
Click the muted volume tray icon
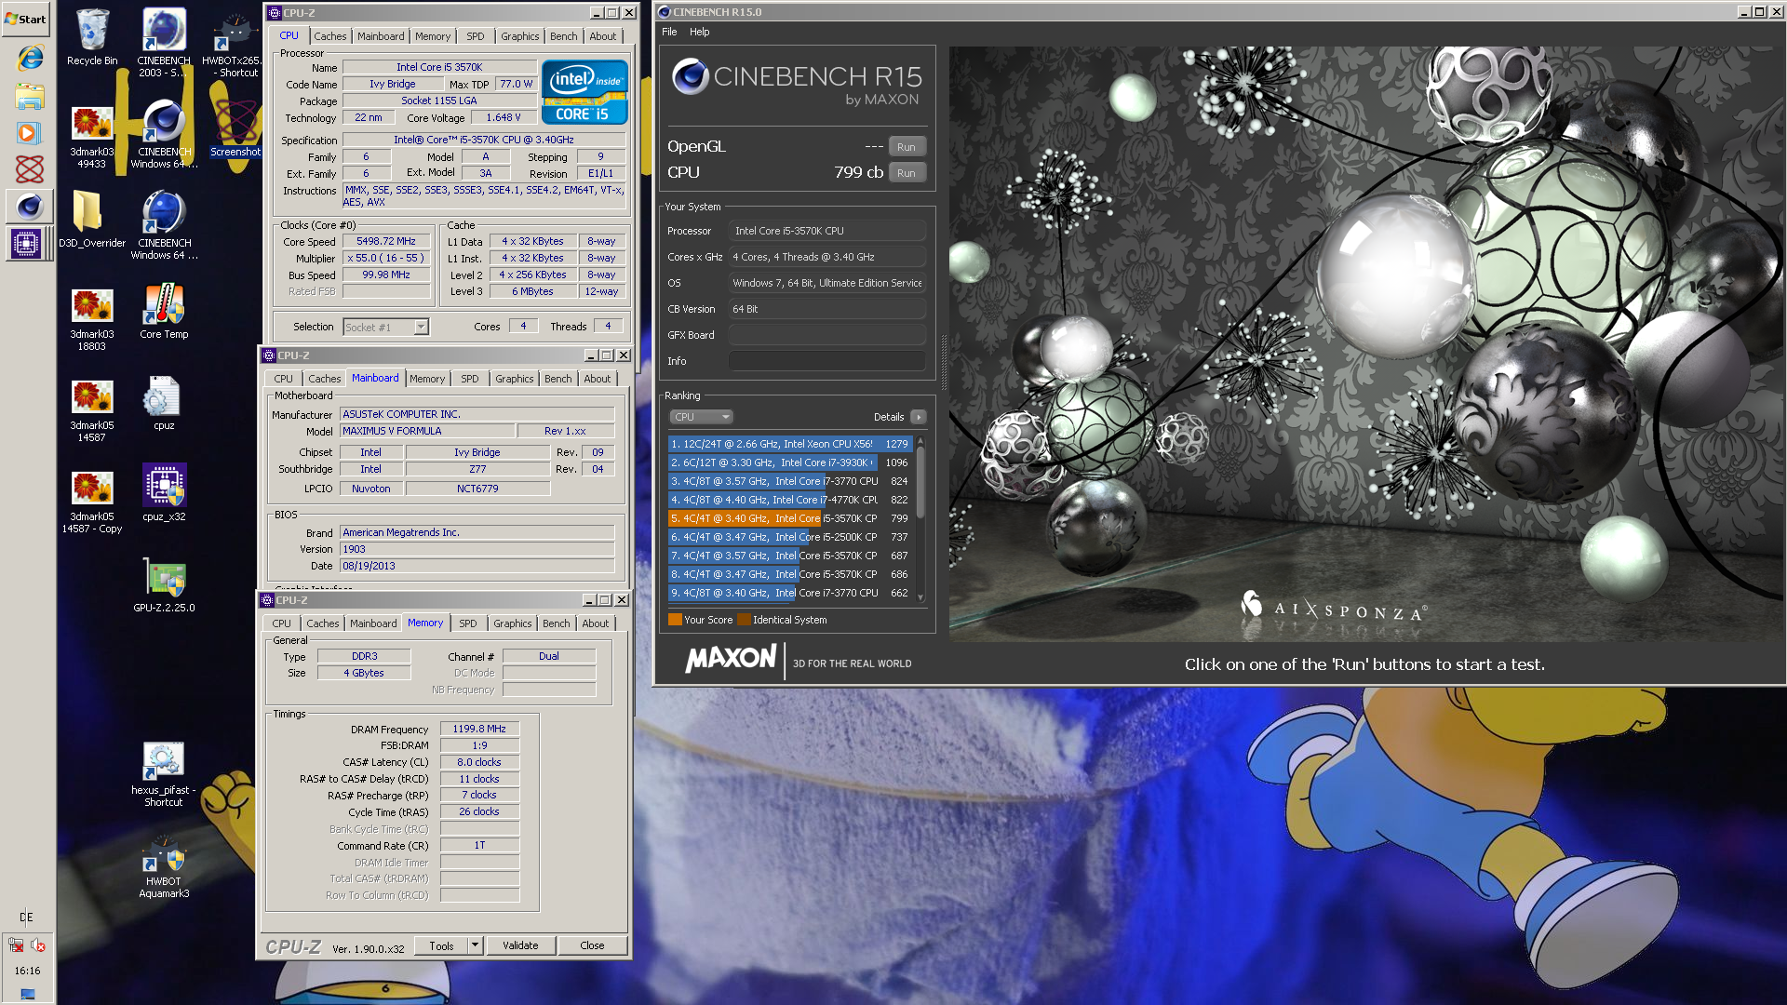pyautogui.click(x=38, y=945)
